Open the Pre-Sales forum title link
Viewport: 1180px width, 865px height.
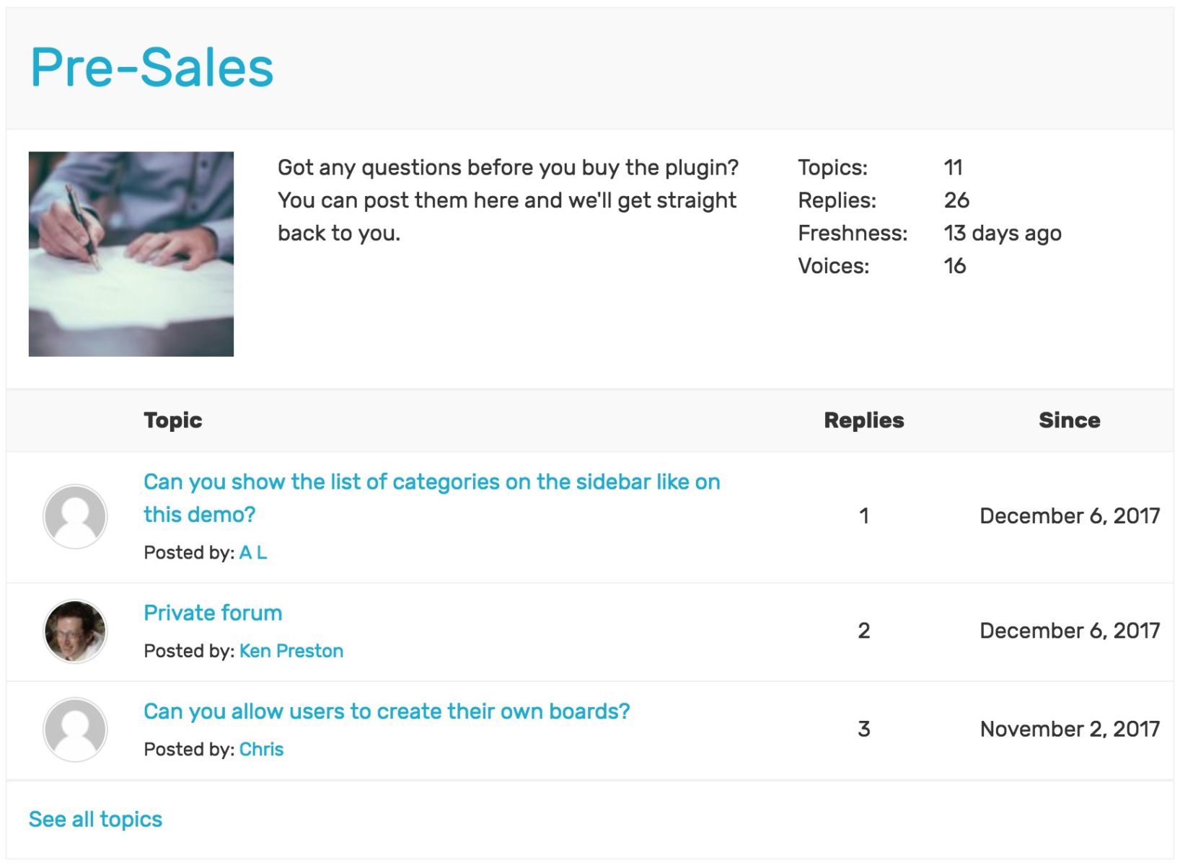coord(151,68)
